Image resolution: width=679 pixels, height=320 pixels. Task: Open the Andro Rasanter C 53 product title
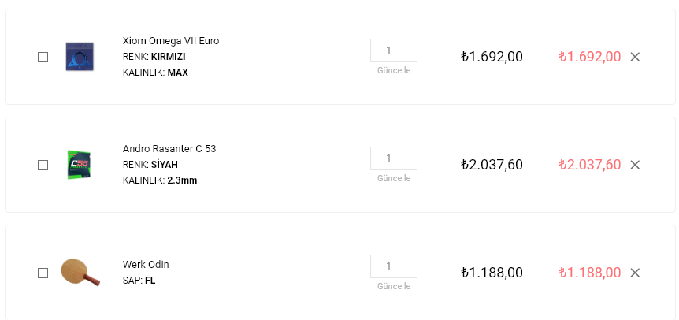[169, 149]
